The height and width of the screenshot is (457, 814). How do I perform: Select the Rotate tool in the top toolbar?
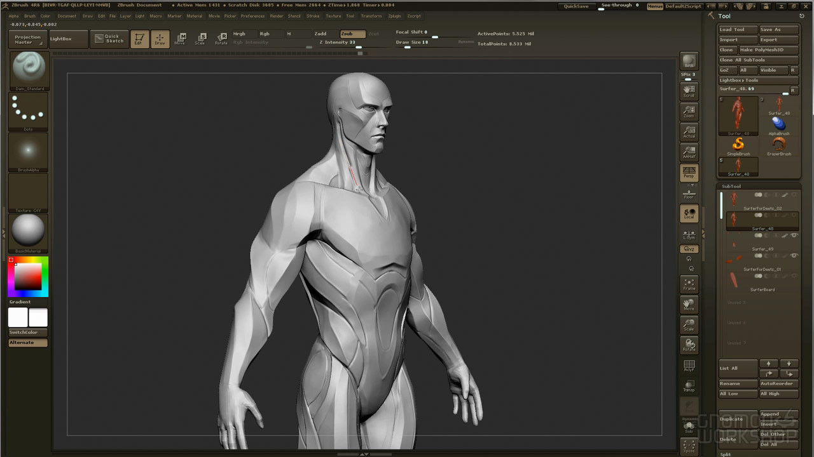[x=221, y=39]
